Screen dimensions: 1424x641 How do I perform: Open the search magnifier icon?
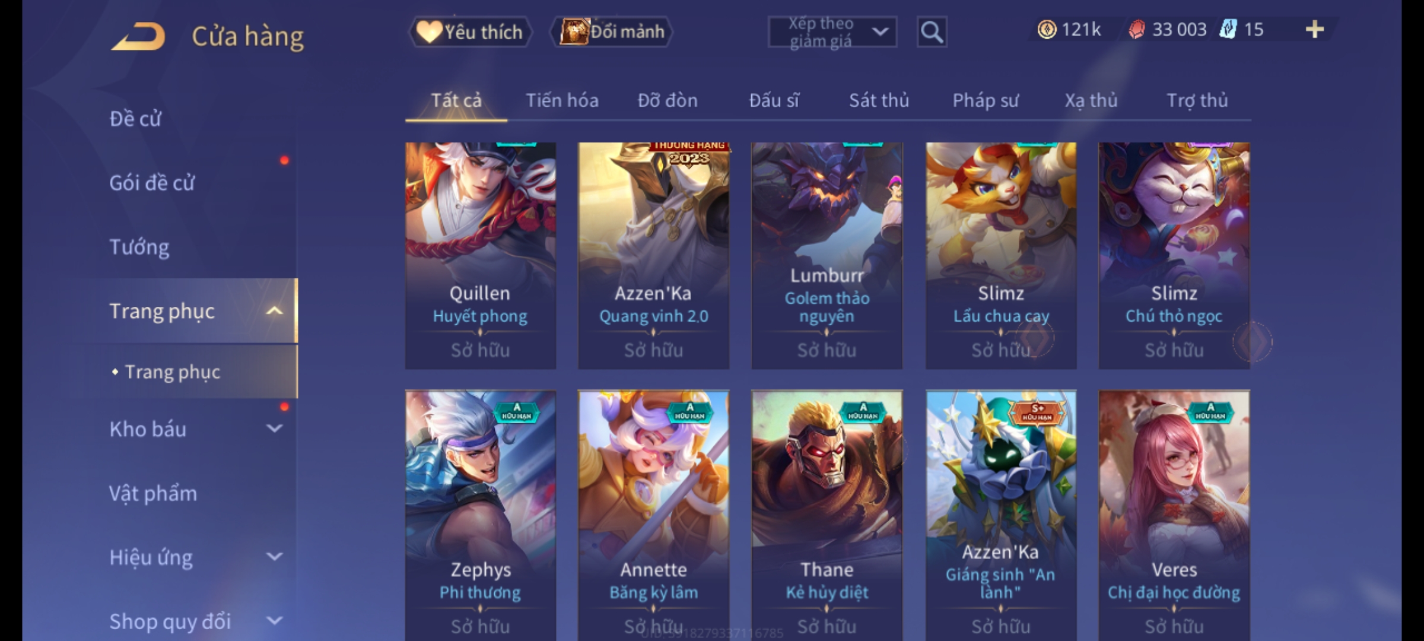click(x=932, y=32)
